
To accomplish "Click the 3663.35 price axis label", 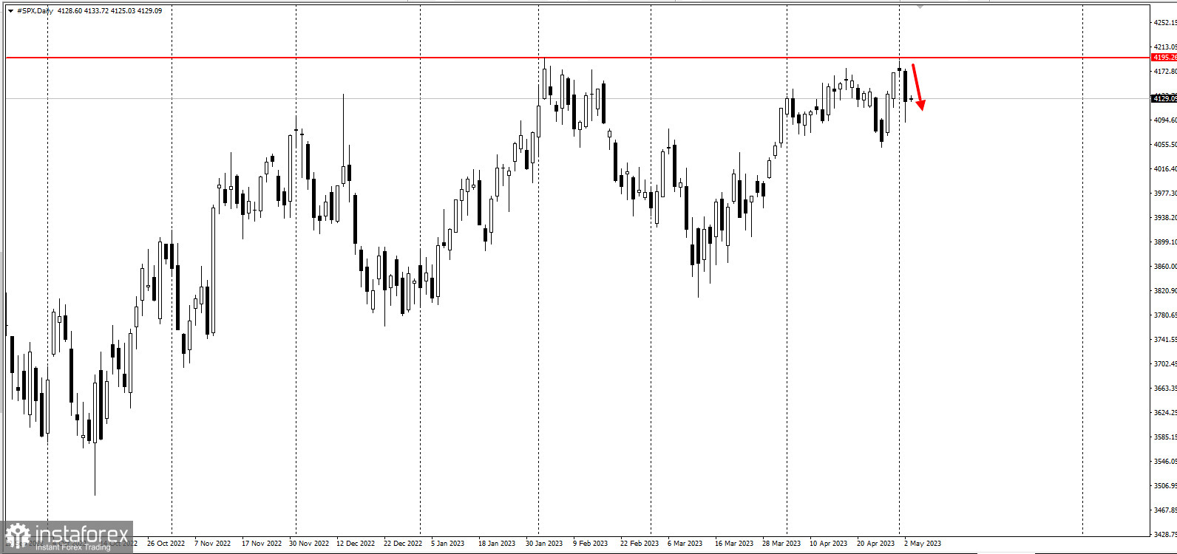I will (1165, 389).
